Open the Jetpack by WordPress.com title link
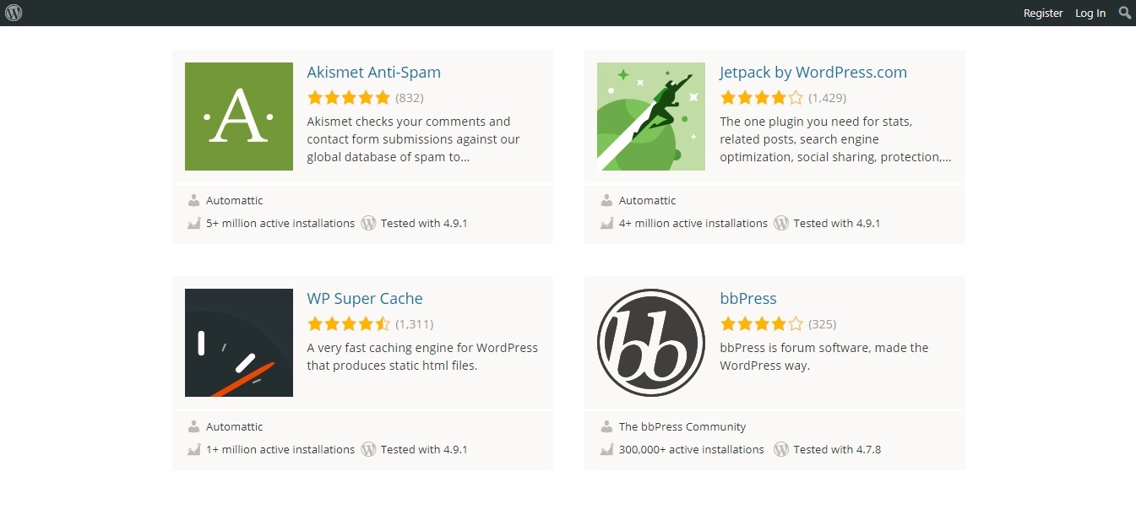Image resolution: width=1136 pixels, height=515 pixels. tap(813, 73)
